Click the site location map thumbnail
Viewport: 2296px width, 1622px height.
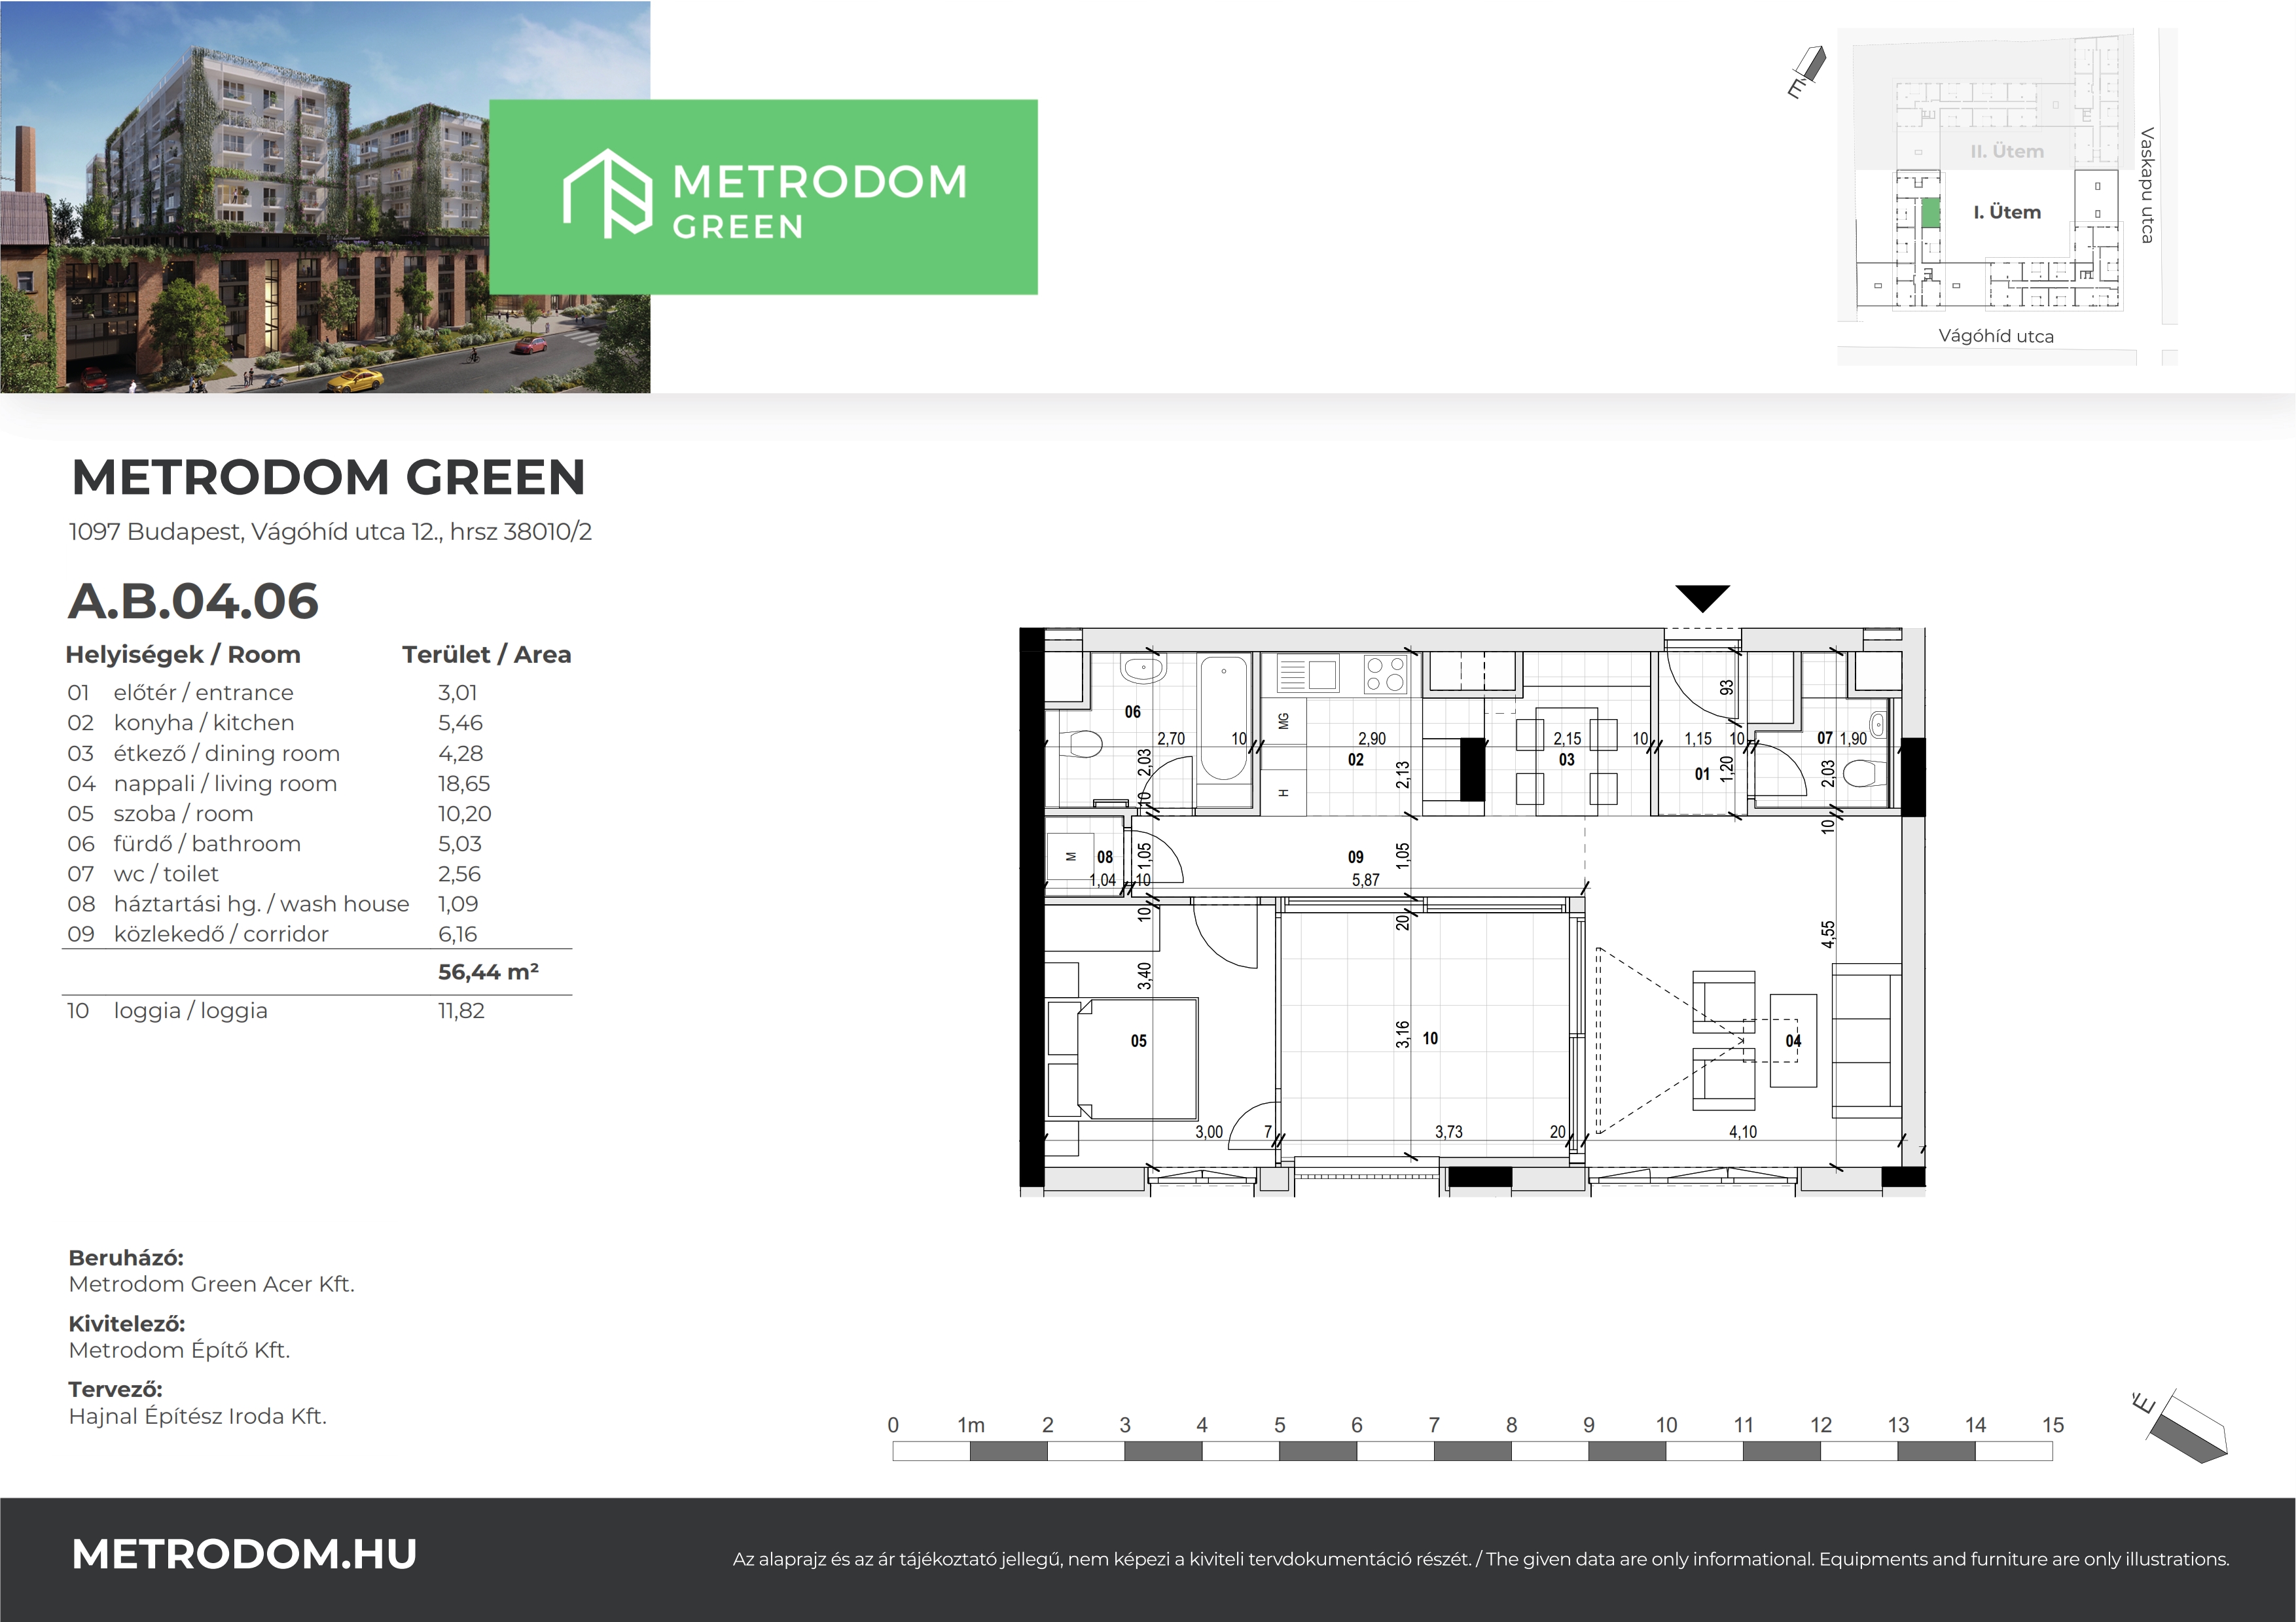click(x=2007, y=197)
